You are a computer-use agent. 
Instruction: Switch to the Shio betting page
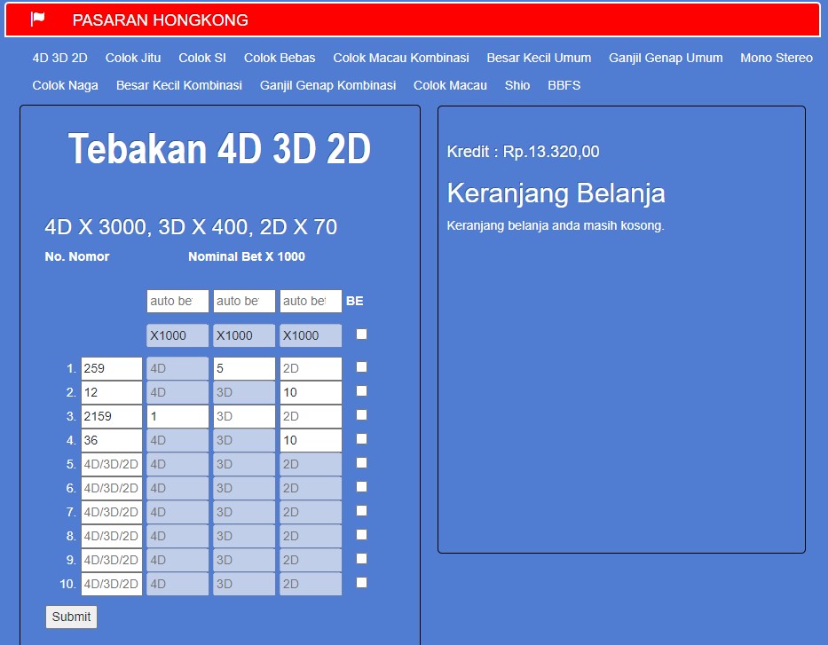pyautogui.click(x=517, y=85)
